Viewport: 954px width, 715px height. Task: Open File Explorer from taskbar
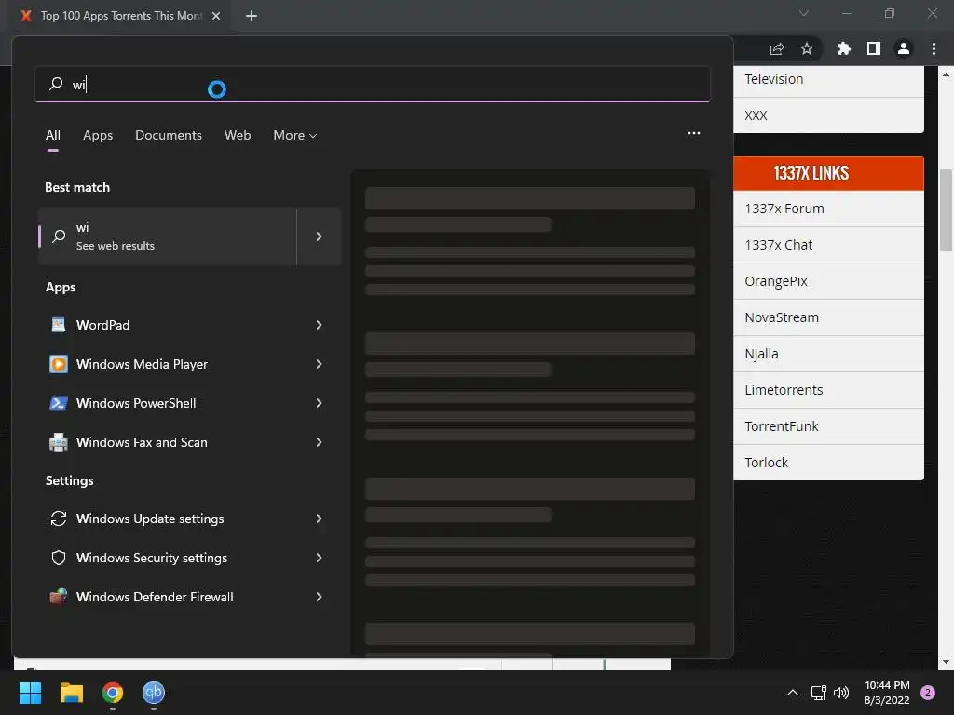(x=72, y=693)
